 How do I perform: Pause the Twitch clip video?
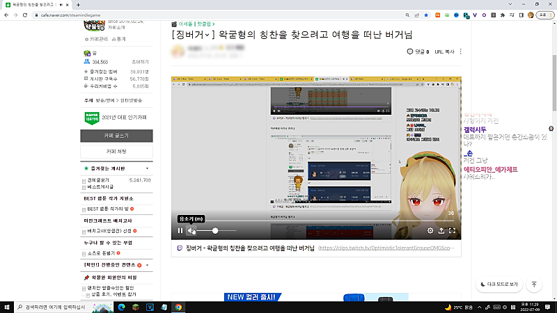(x=180, y=230)
